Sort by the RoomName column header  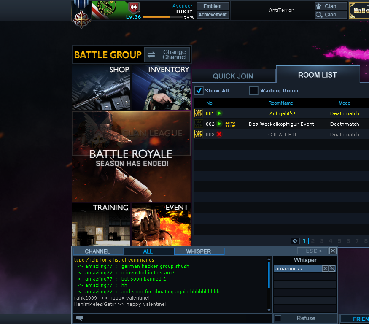click(280, 103)
